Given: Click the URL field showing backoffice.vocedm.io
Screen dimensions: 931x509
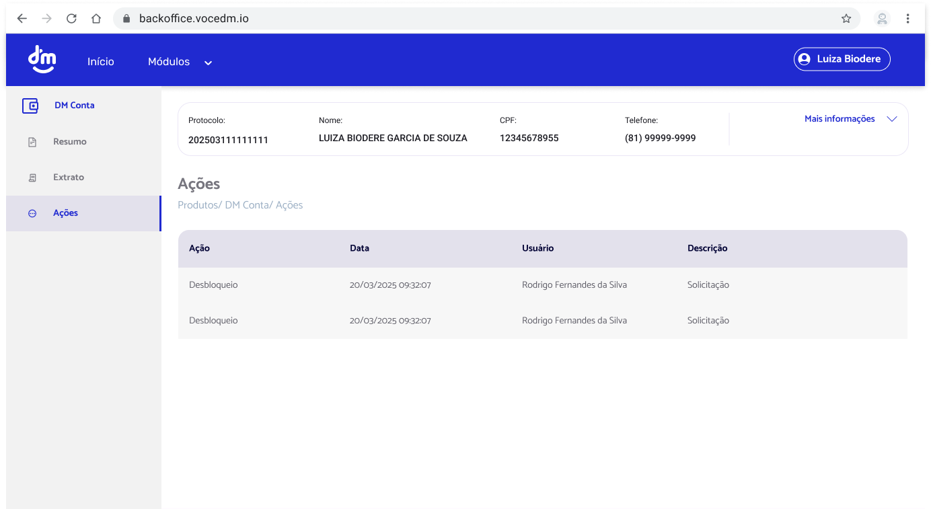Looking at the screenshot, I should click(192, 18).
